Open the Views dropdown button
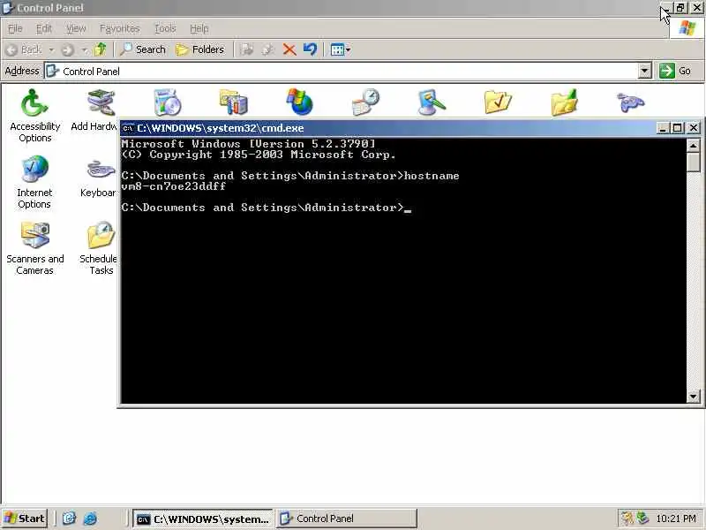 pyautogui.click(x=341, y=49)
